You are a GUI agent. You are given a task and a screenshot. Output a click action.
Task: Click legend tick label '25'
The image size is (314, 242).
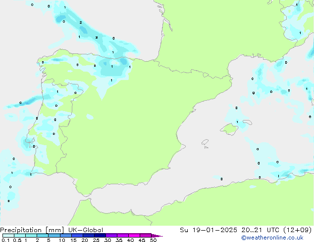[96, 240]
